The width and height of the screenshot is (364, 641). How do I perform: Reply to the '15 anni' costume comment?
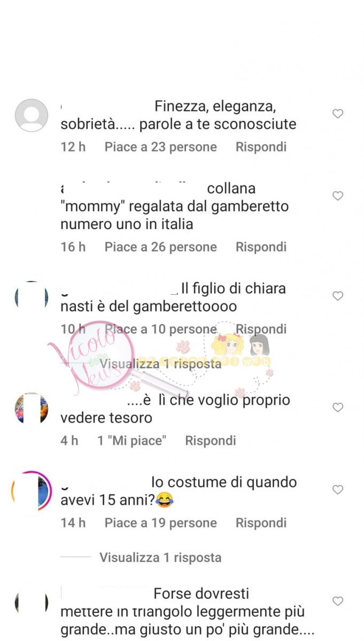[261, 523]
